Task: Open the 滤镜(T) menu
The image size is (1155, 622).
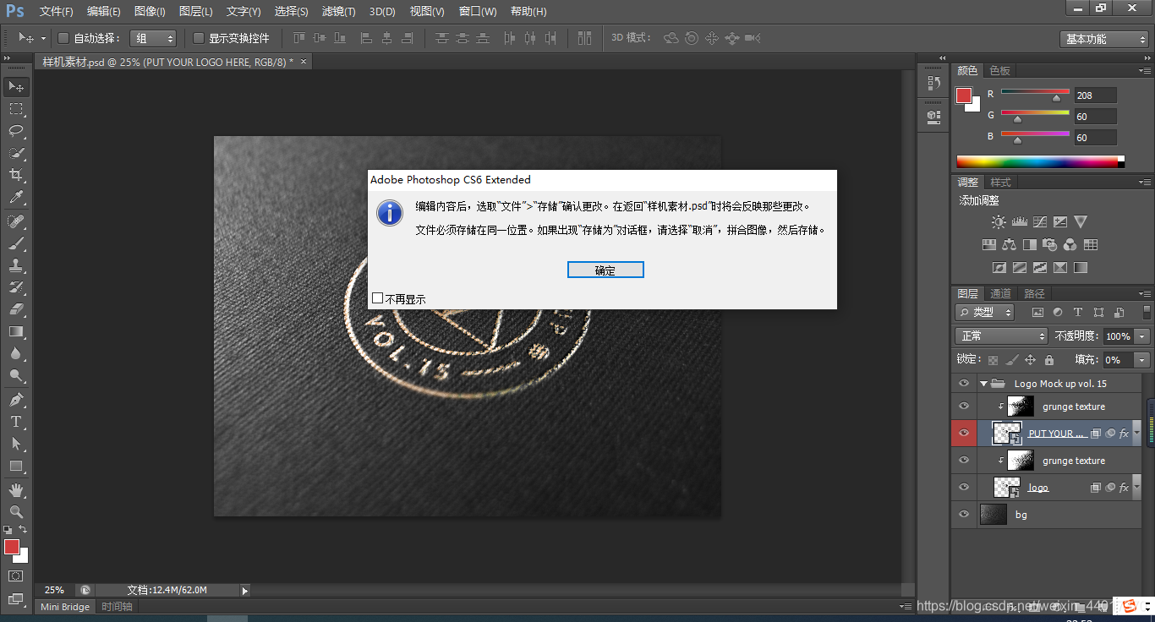Action: coord(339,12)
